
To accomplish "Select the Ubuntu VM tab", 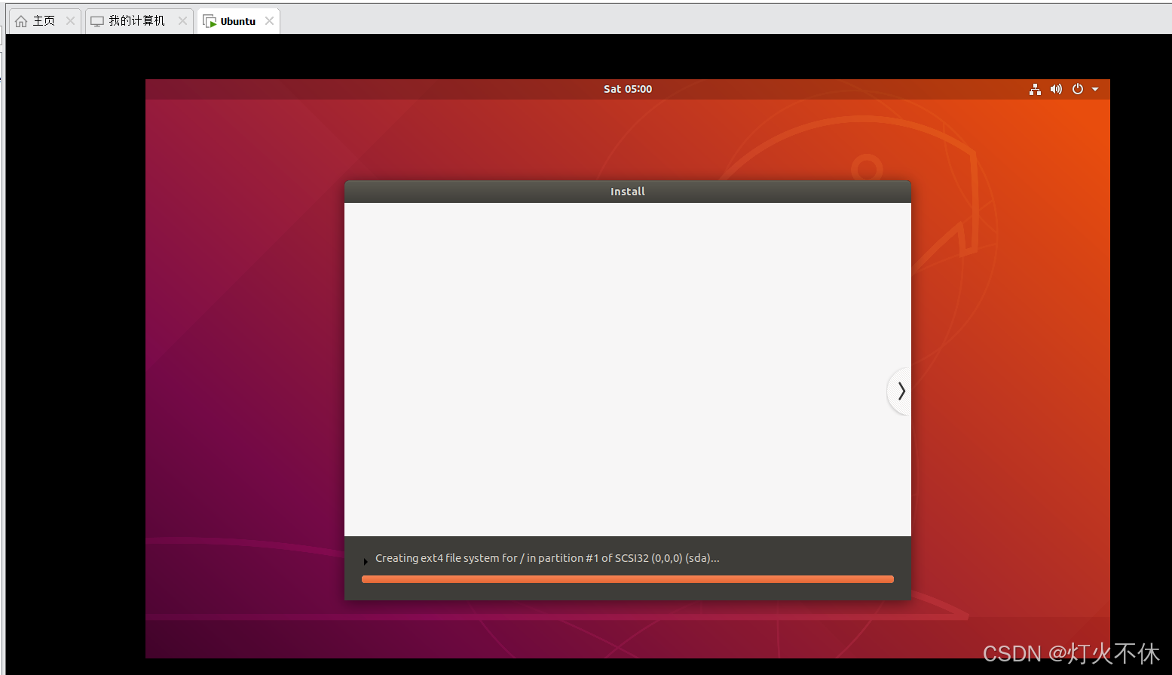I will point(238,21).
